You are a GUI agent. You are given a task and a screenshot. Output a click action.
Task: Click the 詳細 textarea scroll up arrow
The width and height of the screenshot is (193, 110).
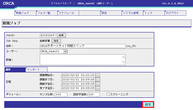(x=123, y=57)
